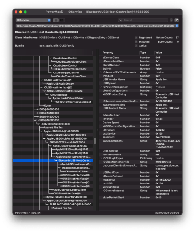
Task: Select the IOAudioToggleControl row
Action: click(x=53, y=73)
